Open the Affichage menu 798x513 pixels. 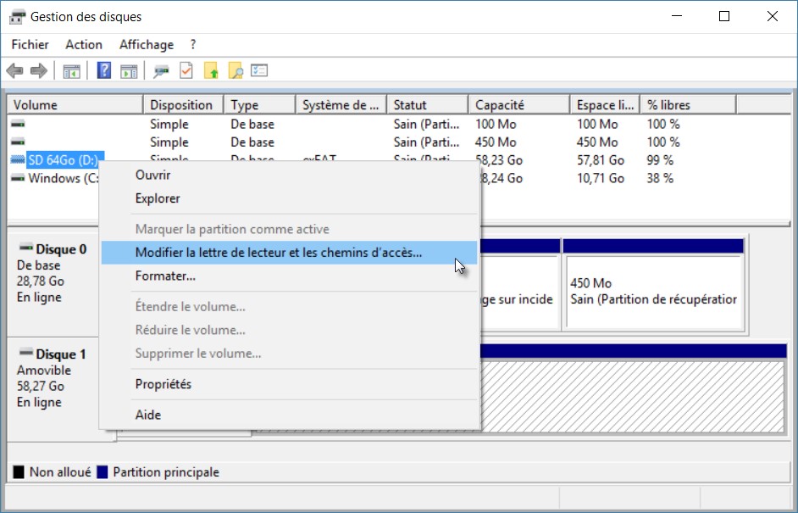146,44
